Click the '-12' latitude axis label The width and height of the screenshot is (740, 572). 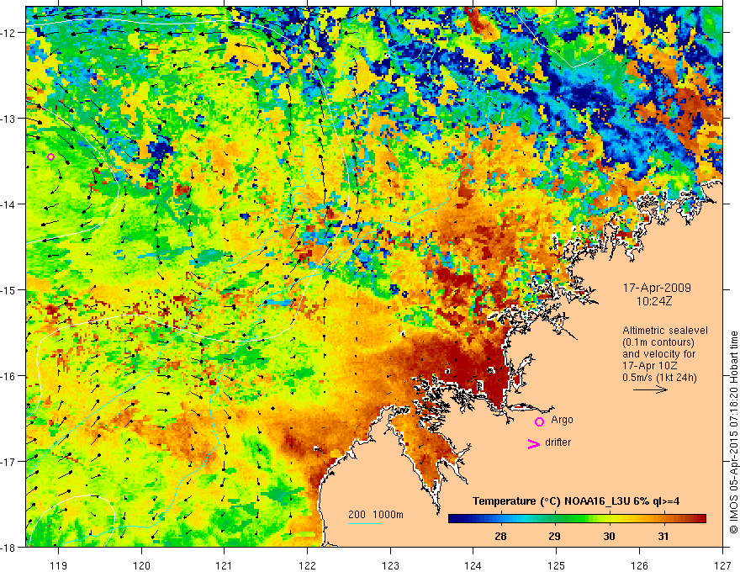tap(9, 33)
